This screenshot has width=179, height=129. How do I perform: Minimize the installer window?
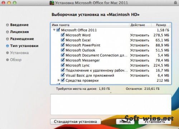9,3
